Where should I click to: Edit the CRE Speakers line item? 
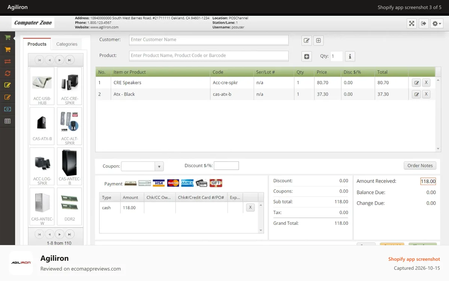pos(416,83)
